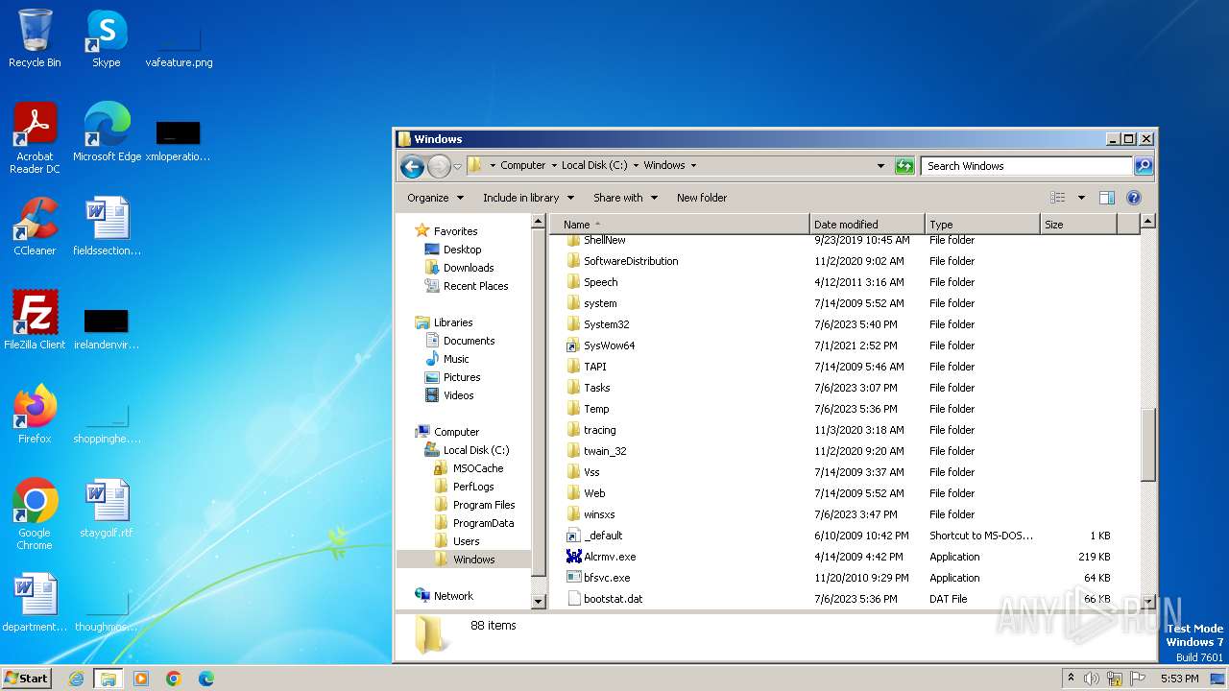Open Windows Media Player from taskbar
This screenshot has height=691, width=1229.
coord(140,679)
